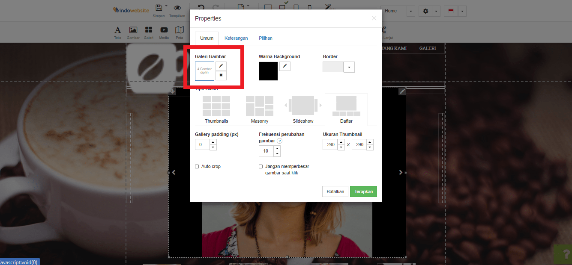Switch to the Keterangan tab
This screenshot has height=265, width=572.
pos(236,38)
